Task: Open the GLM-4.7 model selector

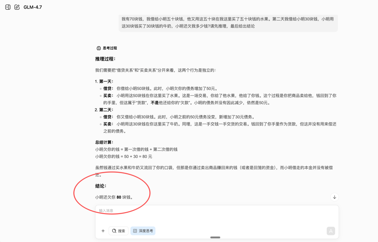Action: pyautogui.click(x=32, y=7)
